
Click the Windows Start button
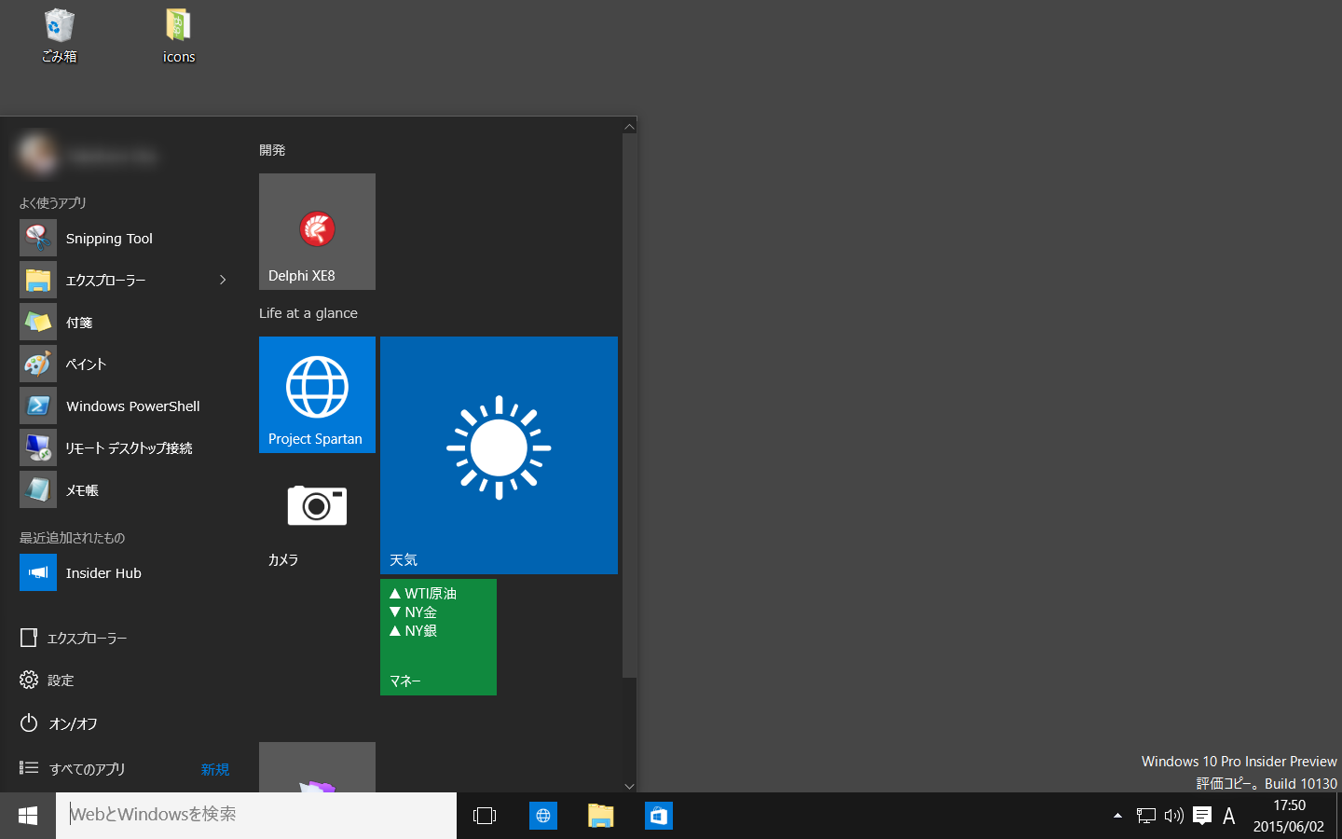[x=28, y=816]
